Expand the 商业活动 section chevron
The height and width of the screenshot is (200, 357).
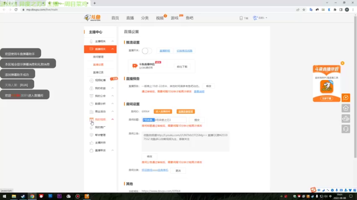112,112
